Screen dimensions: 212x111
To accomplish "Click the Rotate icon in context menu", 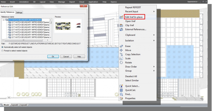I will pyautogui.click(x=121, y=63).
